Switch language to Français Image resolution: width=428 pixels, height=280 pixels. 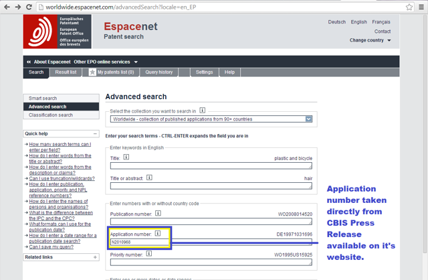[381, 22]
